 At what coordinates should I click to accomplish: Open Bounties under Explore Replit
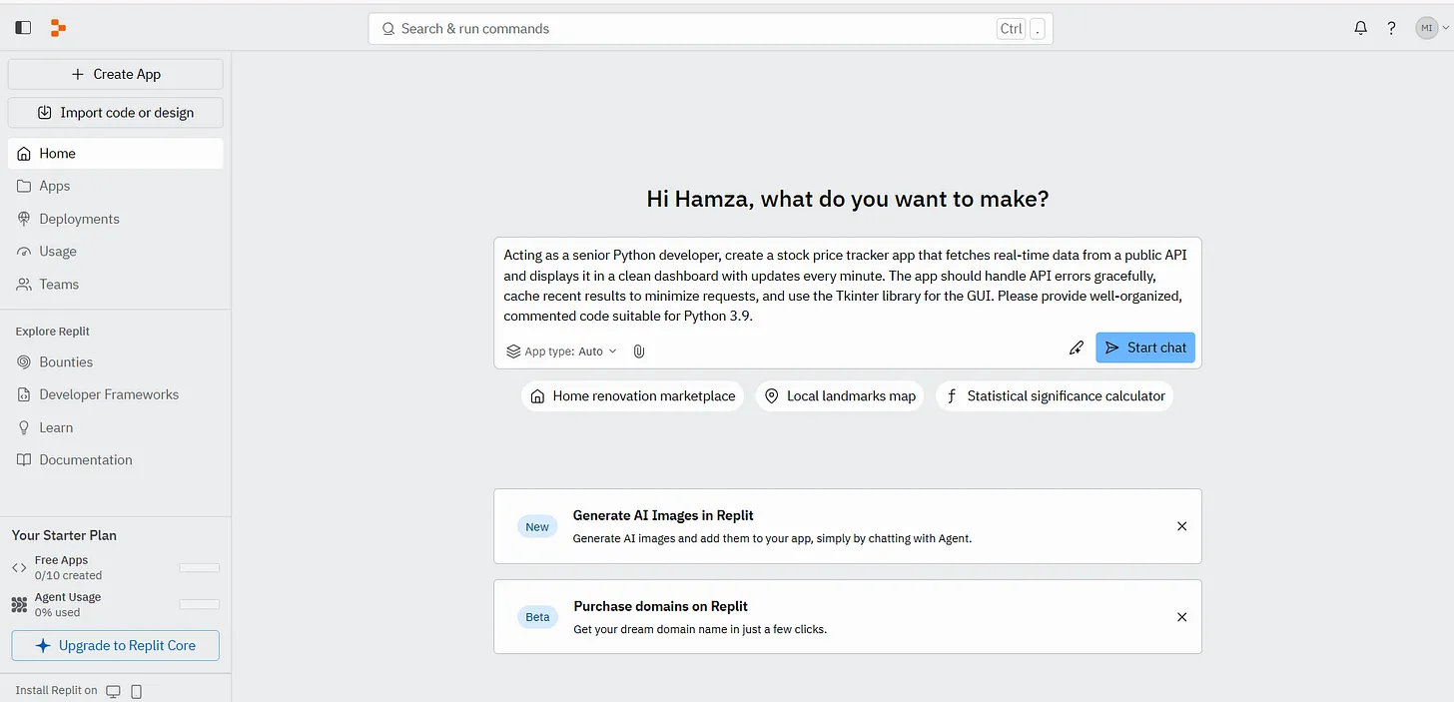point(66,362)
